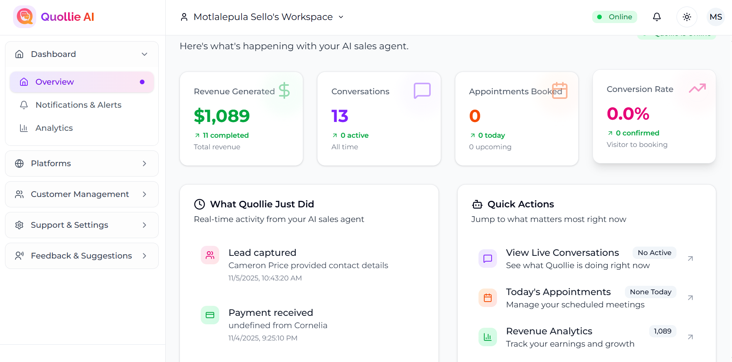Screen dimensions: 732x362
Task: Click the Customer Management people icon
Action: click(19, 194)
